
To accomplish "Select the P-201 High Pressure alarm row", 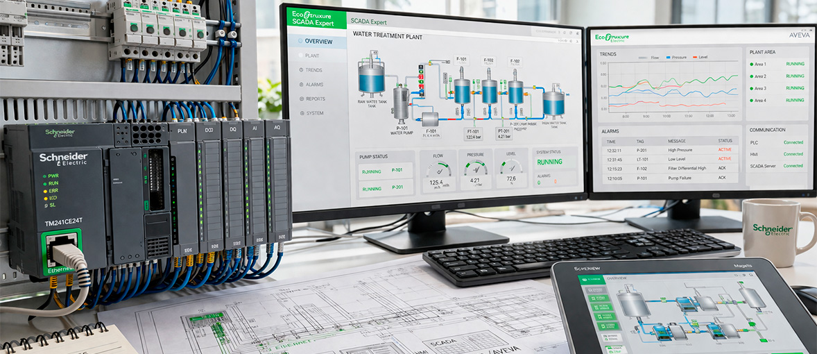I will pyautogui.click(x=669, y=150).
